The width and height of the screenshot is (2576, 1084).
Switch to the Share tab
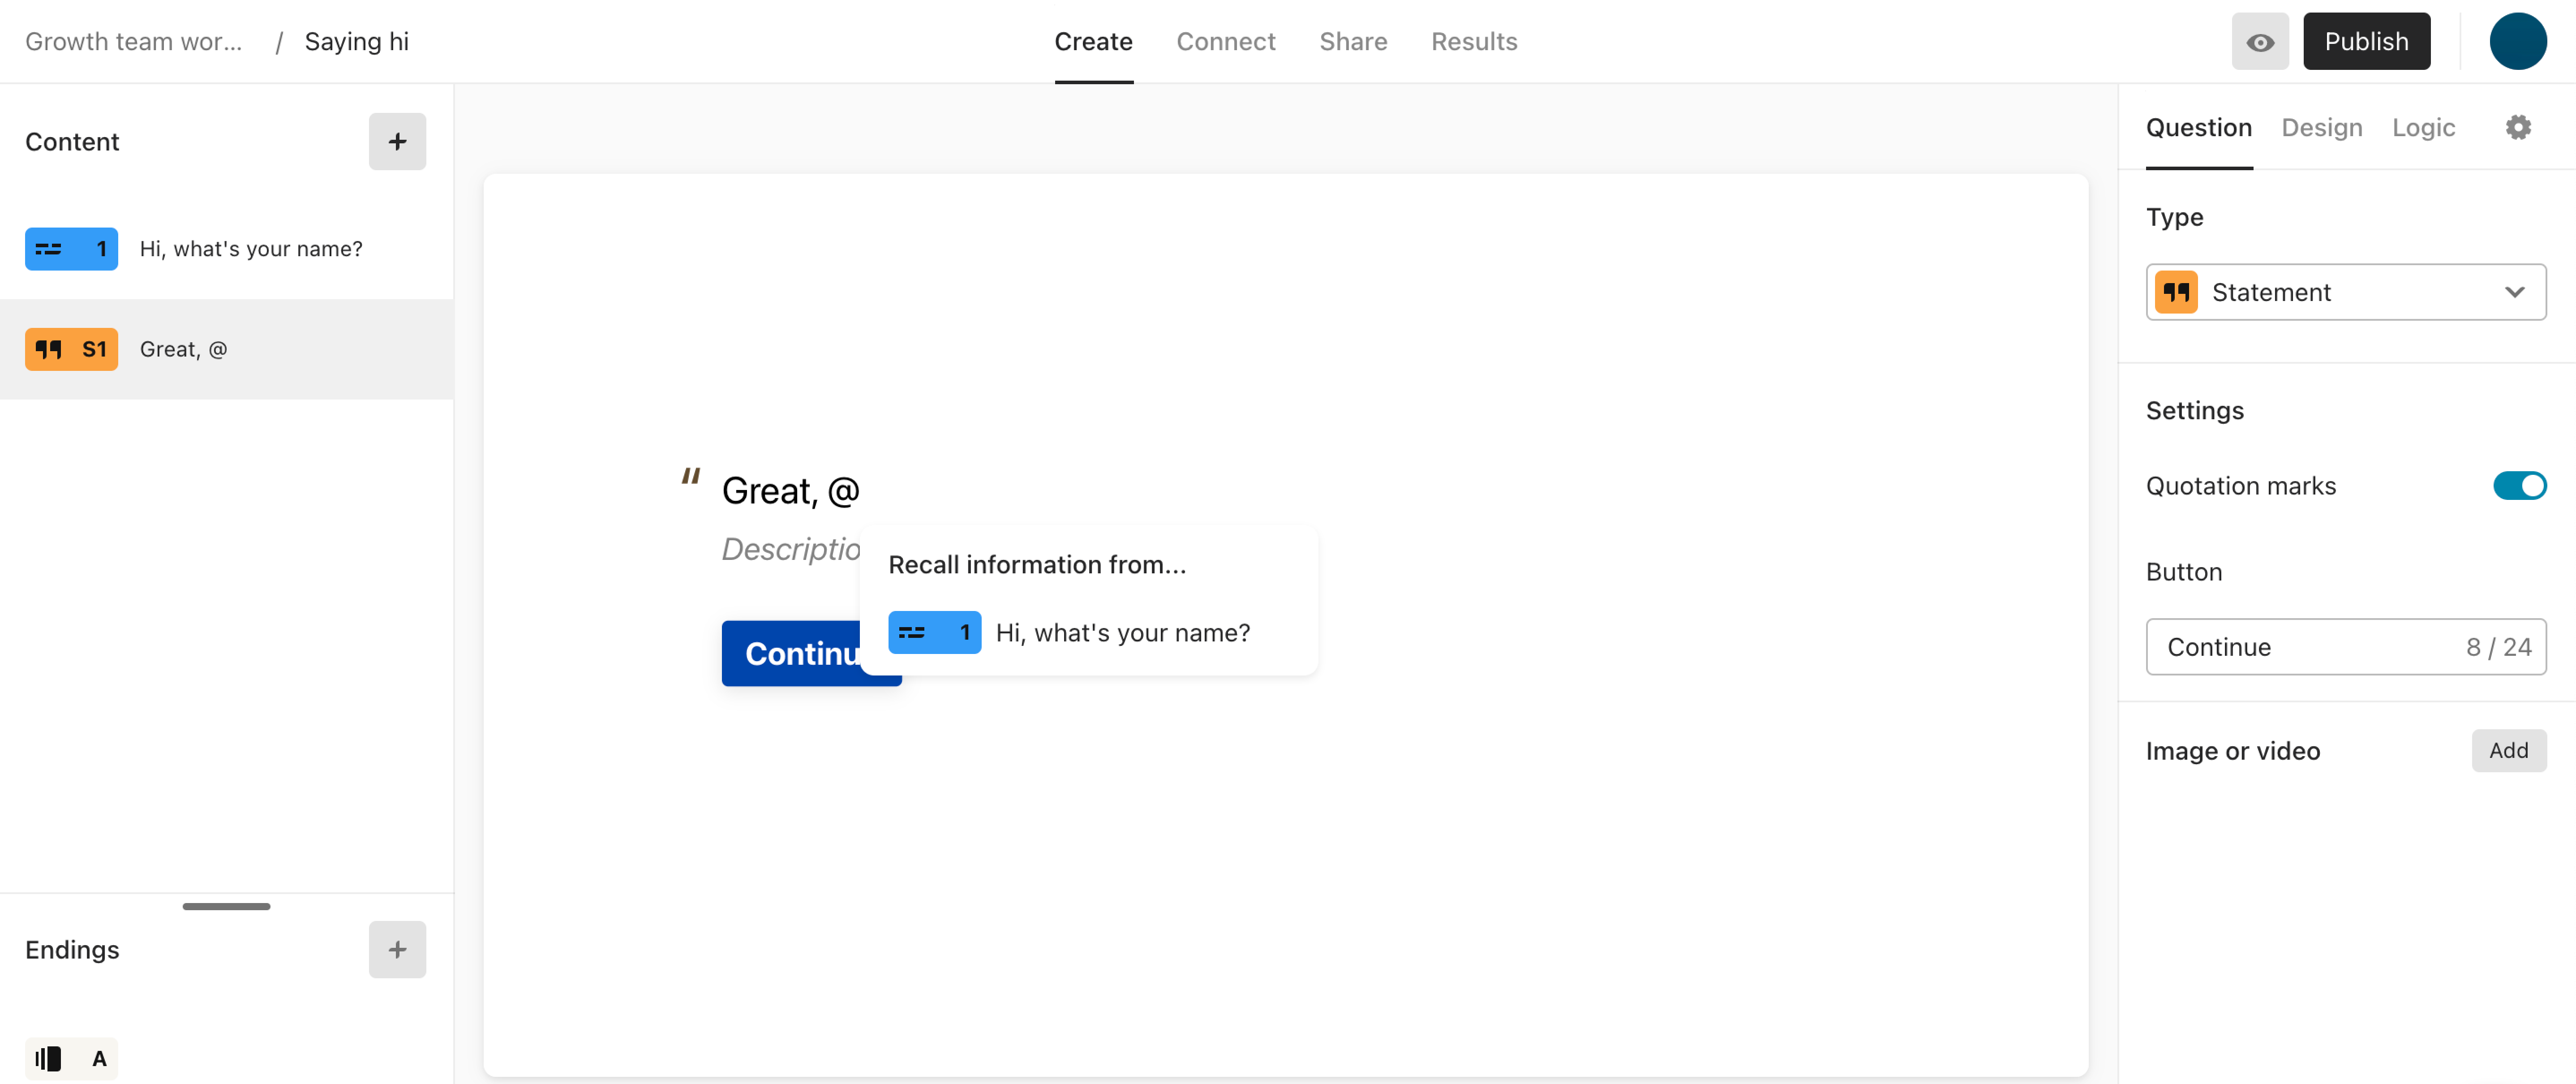pyautogui.click(x=1352, y=41)
